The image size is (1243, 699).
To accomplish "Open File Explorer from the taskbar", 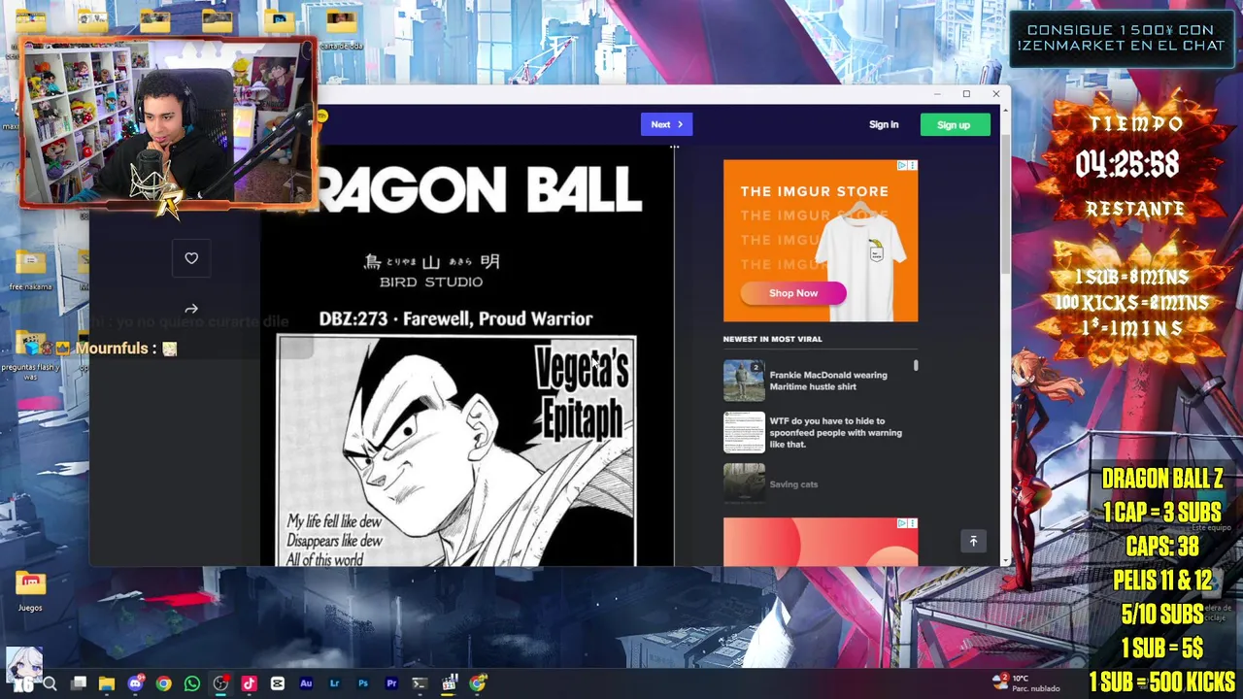I will click(x=107, y=683).
